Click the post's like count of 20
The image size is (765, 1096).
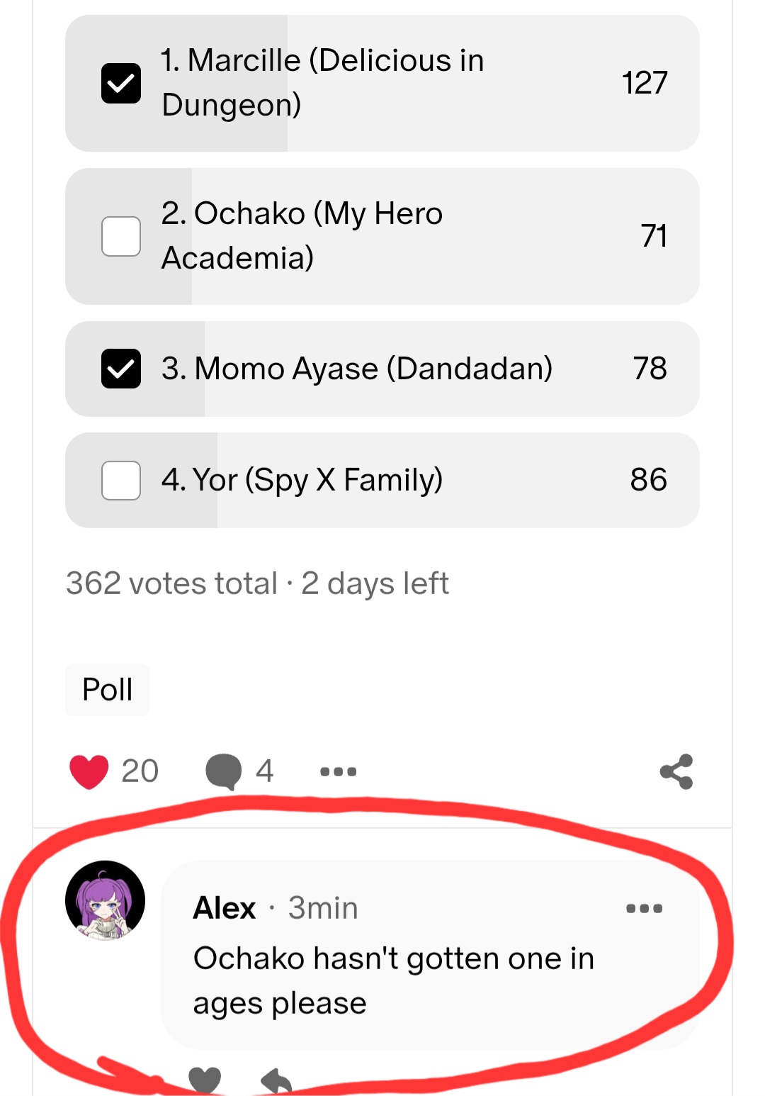pyautogui.click(x=140, y=771)
